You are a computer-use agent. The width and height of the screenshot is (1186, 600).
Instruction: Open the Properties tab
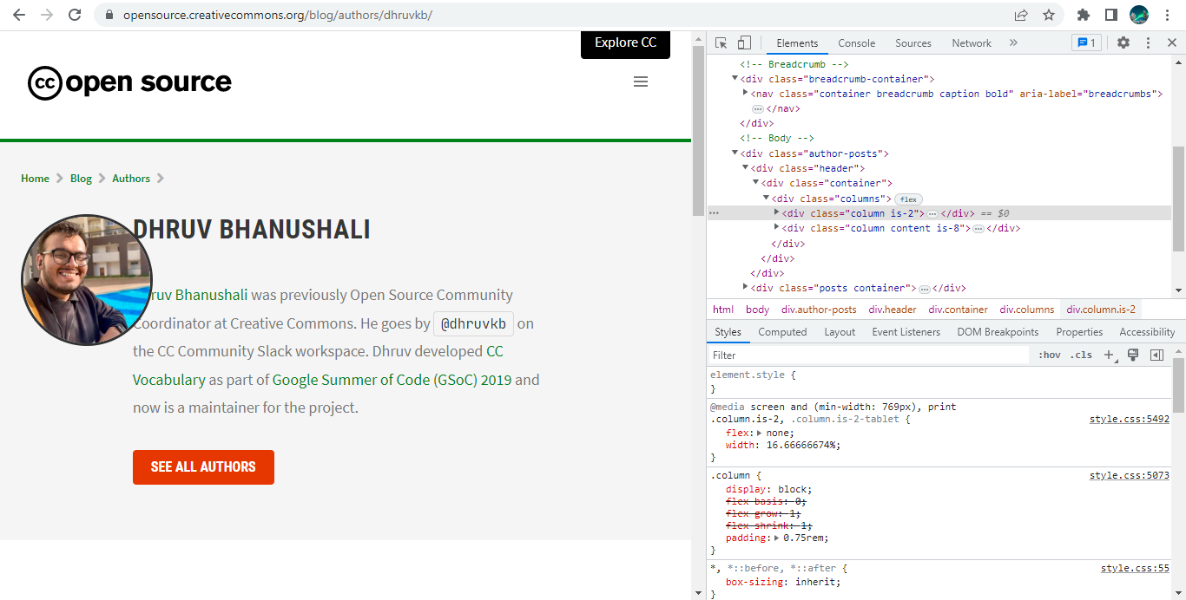click(x=1079, y=332)
